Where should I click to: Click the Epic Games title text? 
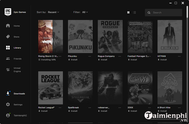pyautogui.click(x=20, y=12)
